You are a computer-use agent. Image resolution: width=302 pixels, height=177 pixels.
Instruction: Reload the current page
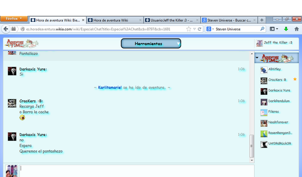[x=200, y=29]
